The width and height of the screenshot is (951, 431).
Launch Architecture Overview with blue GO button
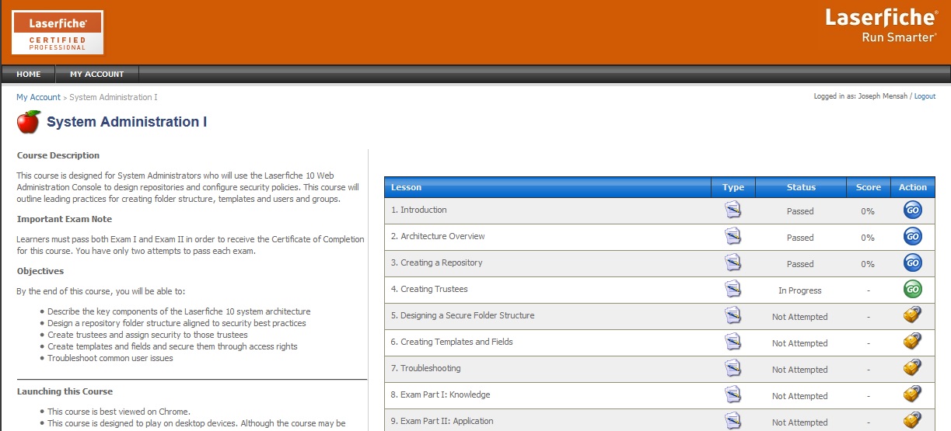pyautogui.click(x=913, y=237)
